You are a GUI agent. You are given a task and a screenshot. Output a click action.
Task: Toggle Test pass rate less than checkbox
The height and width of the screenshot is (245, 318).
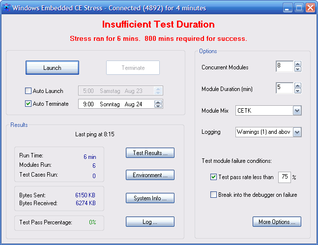213,177
